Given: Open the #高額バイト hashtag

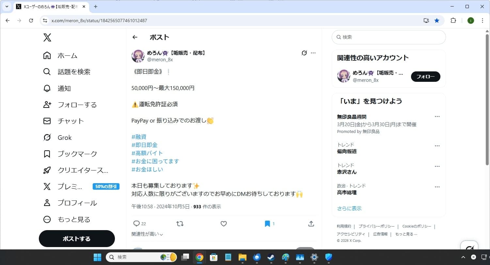Looking at the screenshot, I should pyautogui.click(x=147, y=153).
